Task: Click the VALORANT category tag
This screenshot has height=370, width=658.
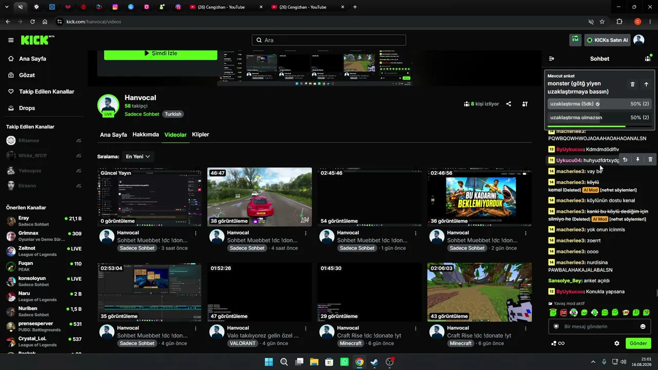Action: (x=243, y=343)
